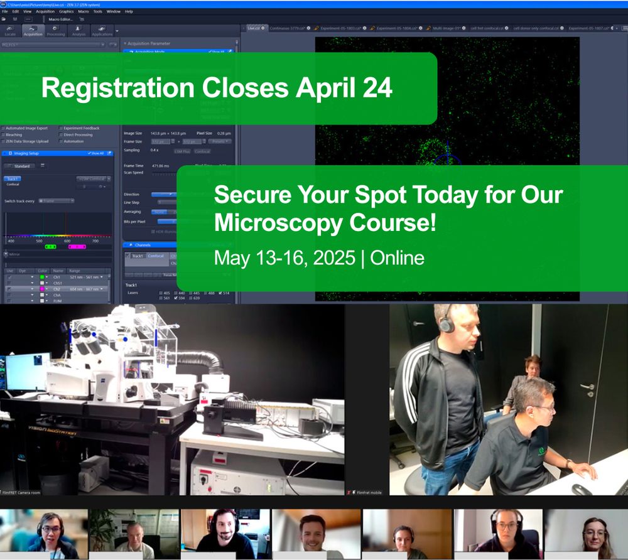628x560 pixels.
Task: Select the Experiment-05-1807.czi tab
Action: pos(589,28)
